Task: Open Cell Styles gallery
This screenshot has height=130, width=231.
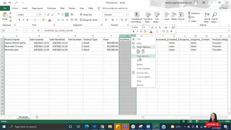Action: pos(157,18)
